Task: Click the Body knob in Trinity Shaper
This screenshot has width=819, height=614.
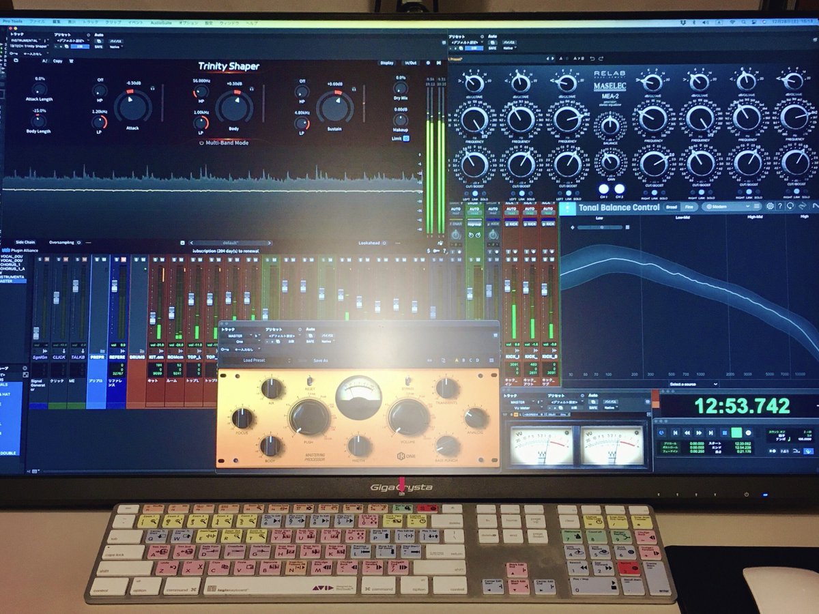Action: pyautogui.click(x=234, y=107)
